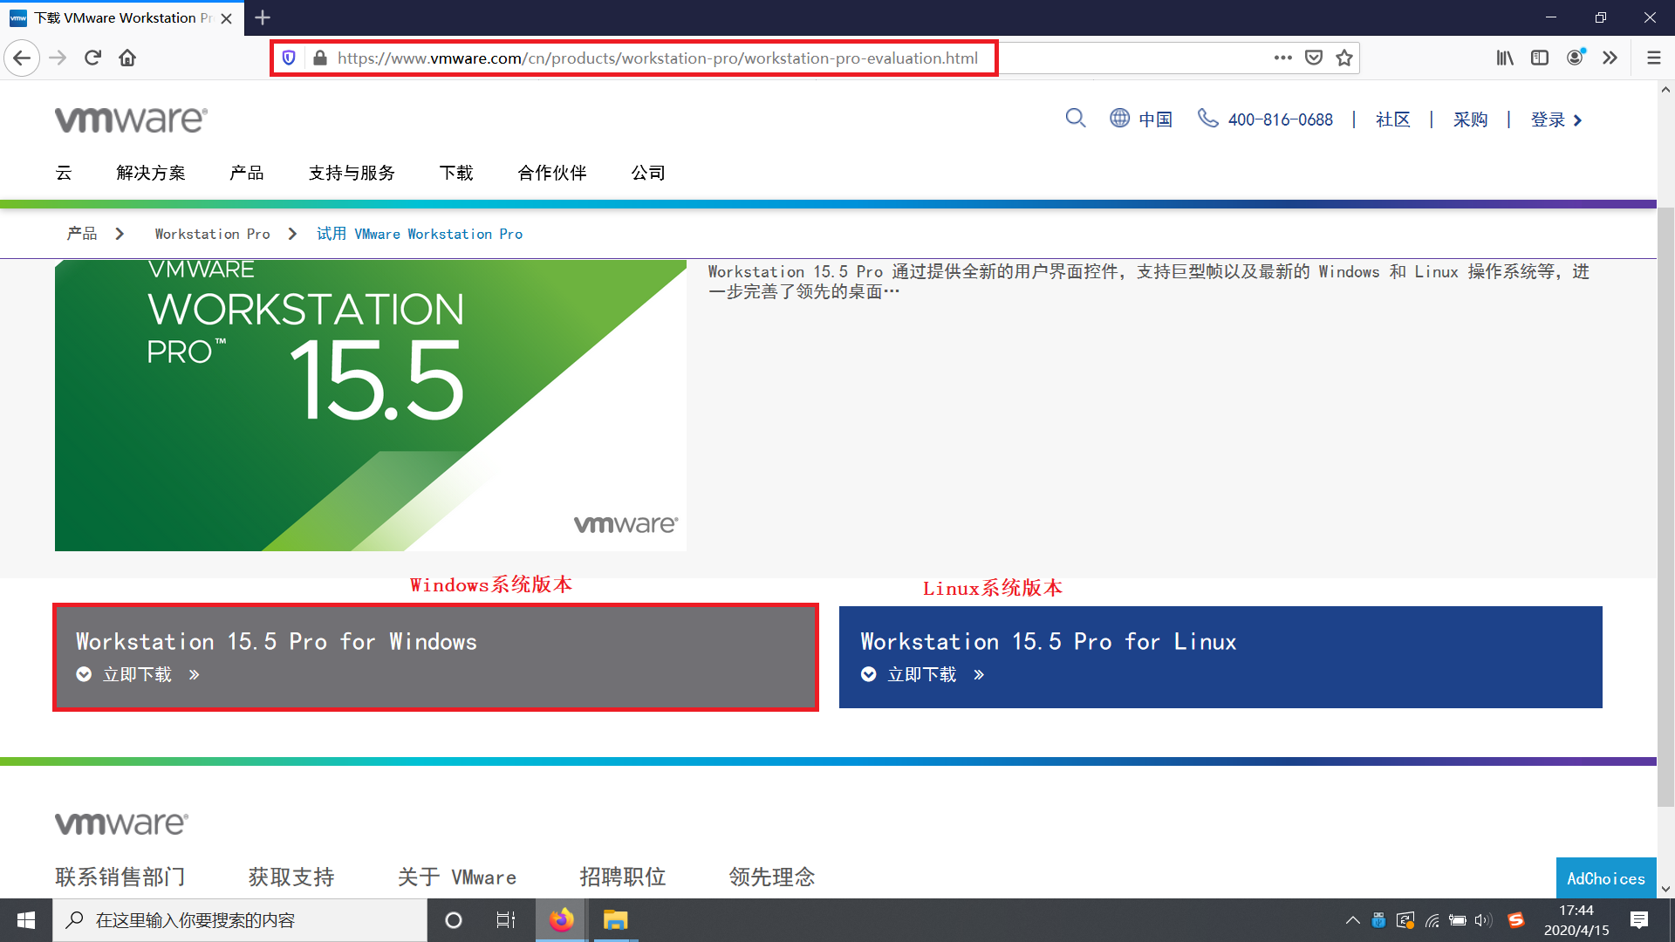Open the 合作伙伴 menu

pos(552,173)
